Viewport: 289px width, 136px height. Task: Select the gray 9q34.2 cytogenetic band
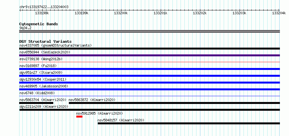pyautogui.click(x=150, y=31)
